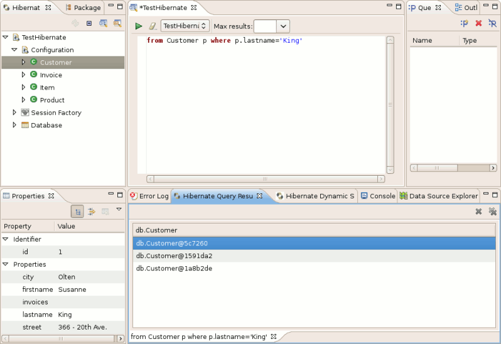Click the Show Advanced Properties icon in Properties

91,212
